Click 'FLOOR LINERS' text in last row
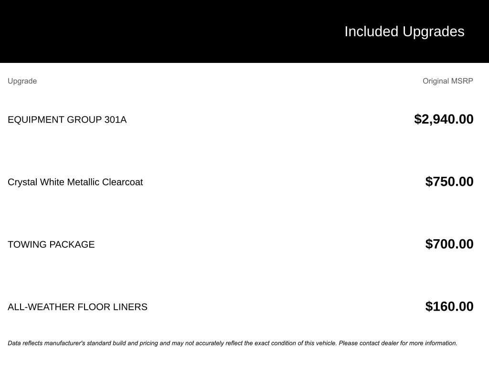Image resolution: width=489 pixels, height=366 pixels. click(112, 307)
